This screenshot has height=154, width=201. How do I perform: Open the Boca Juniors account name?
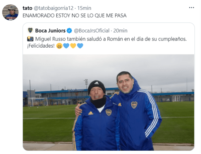pos(50,30)
